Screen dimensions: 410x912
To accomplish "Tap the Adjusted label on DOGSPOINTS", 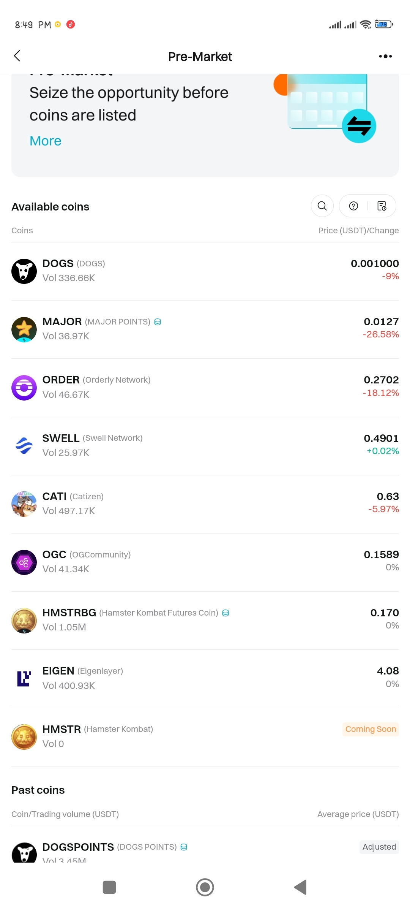I will click(x=379, y=847).
